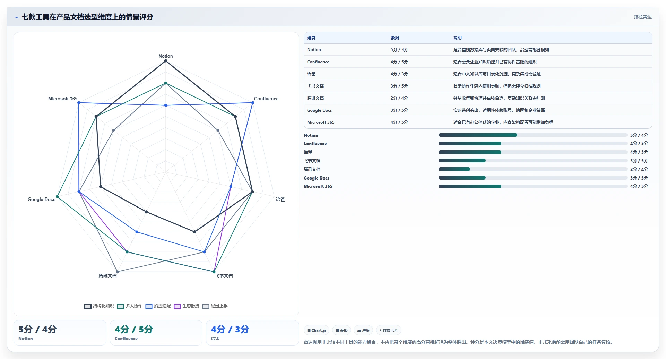Click the dark top data point on Notion axis
The width and height of the screenshot is (666, 359).
[166, 61]
